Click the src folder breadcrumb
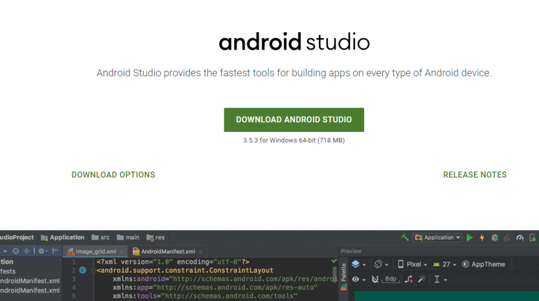 pos(101,237)
